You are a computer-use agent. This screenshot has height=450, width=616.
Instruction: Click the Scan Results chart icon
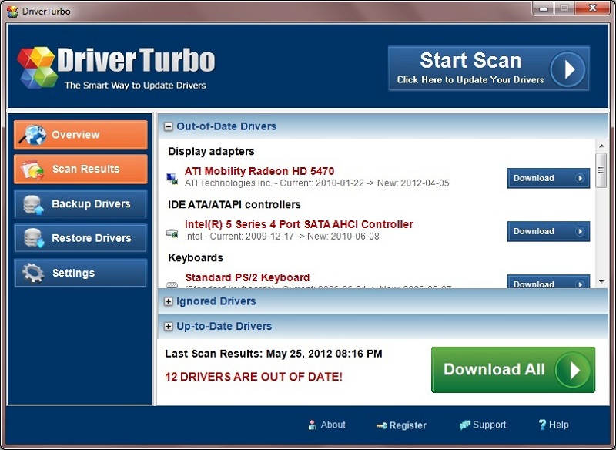pyautogui.click(x=32, y=170)
